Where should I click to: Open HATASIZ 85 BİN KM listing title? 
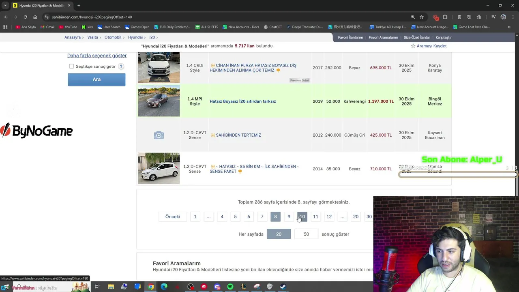point(255,169)
